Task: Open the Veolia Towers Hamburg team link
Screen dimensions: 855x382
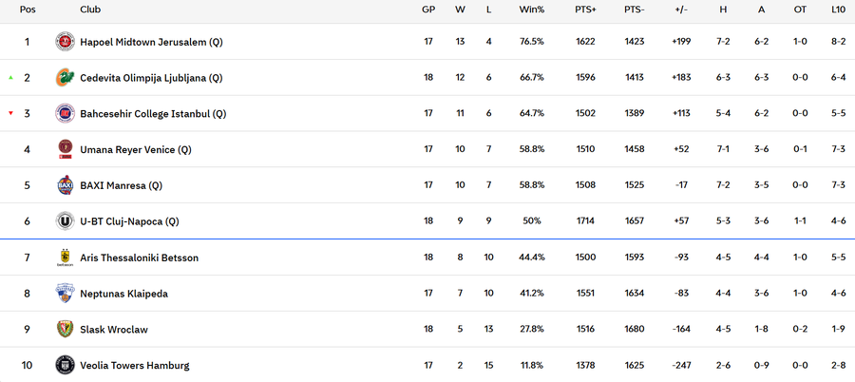Action: point(134,366)
